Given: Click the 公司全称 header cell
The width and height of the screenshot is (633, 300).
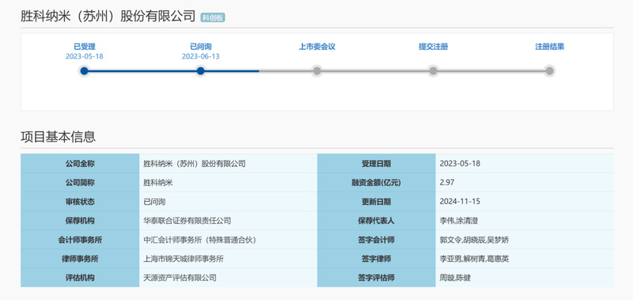Looking at the screenshot, I should [x=80, y=164].
